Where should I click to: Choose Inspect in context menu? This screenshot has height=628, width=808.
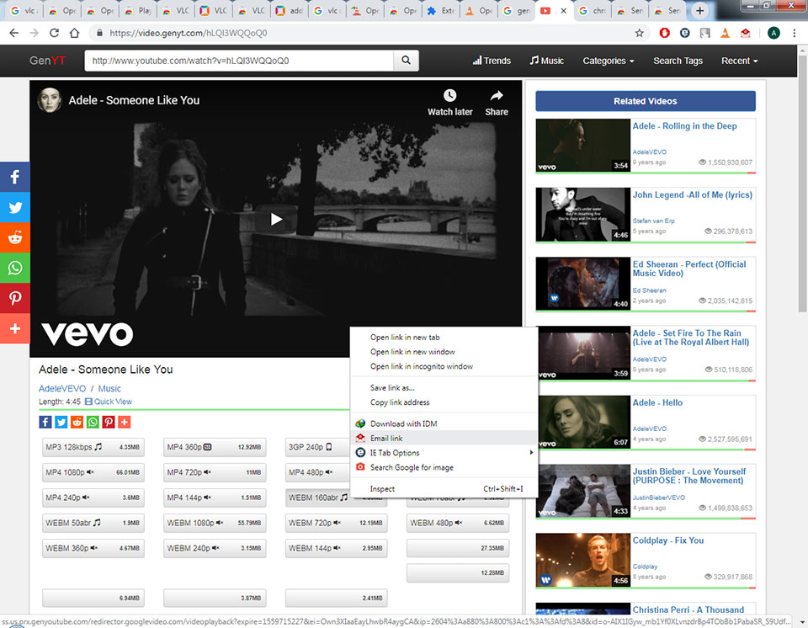[x=444, y=489]
